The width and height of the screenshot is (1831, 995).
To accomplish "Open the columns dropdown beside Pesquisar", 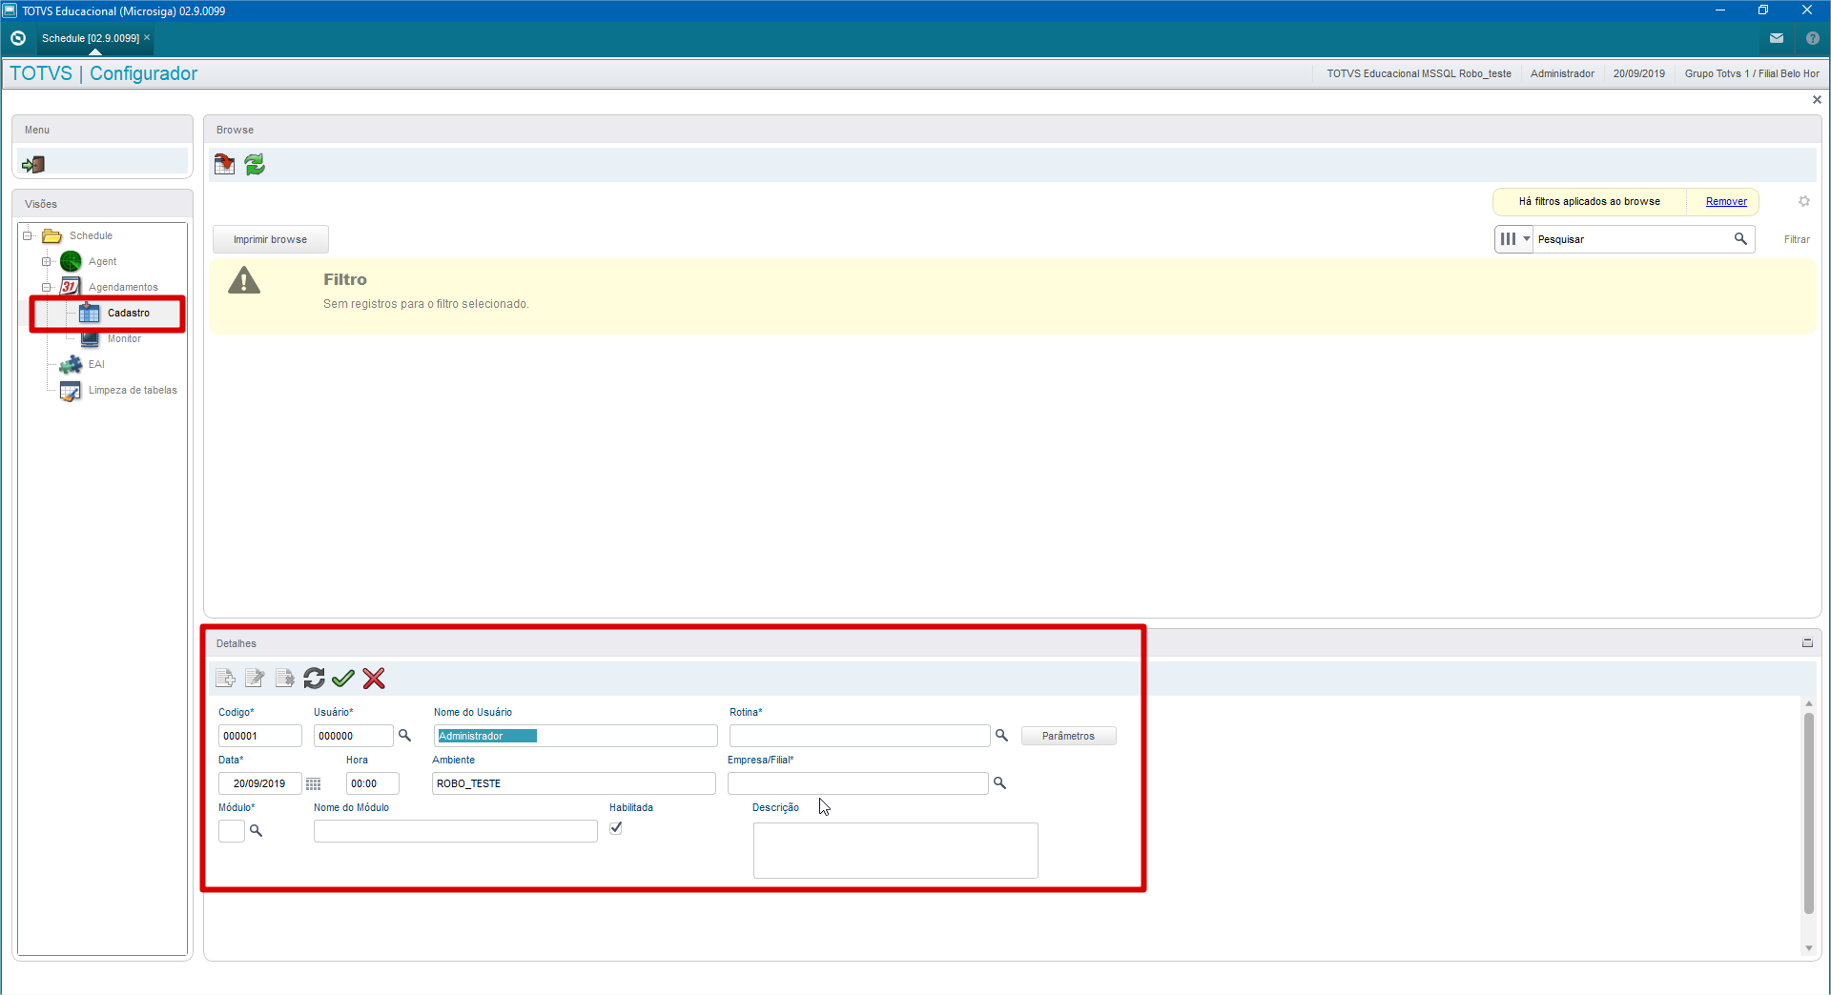I will pos(1514,239).
